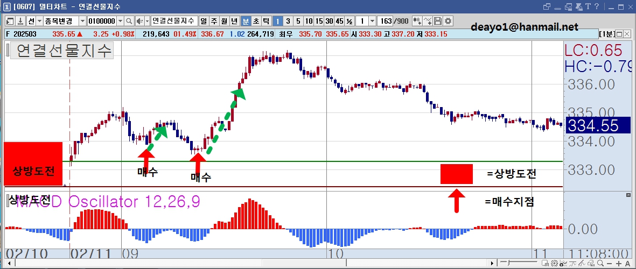Click the 연결선물지수 name field
Viewport: 636px width, 269px height.
[x=174, y=21]
